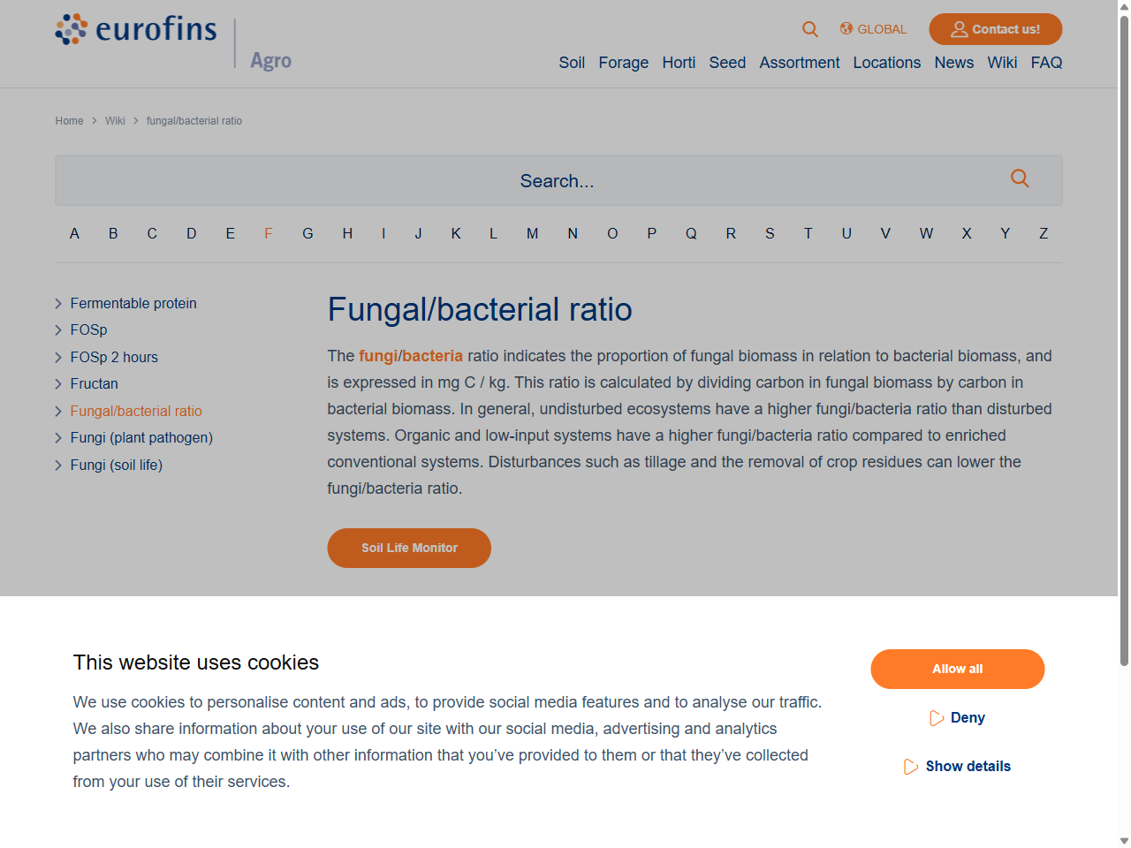The height and width of the screenshot is (848, 1131).
Task: Click the play arrow icon next to Deny
Action: coord(937,718)
